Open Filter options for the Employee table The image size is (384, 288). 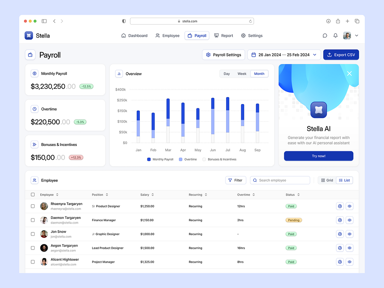[236, 180]
